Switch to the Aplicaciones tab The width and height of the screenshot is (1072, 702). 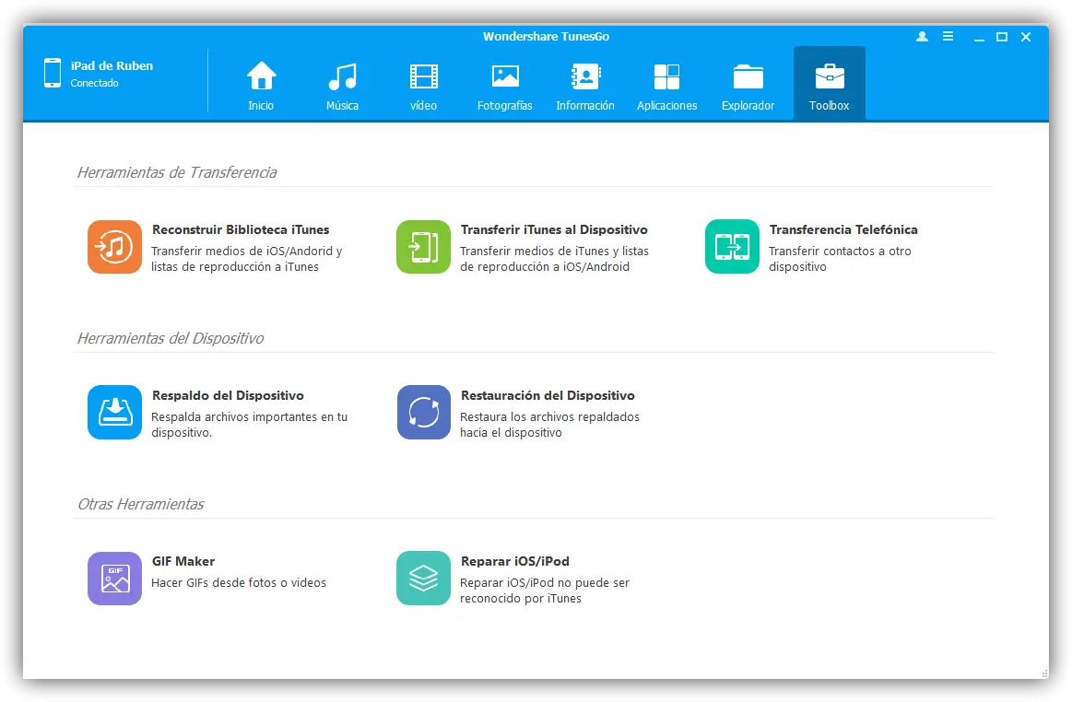click(x=666, y=86)
